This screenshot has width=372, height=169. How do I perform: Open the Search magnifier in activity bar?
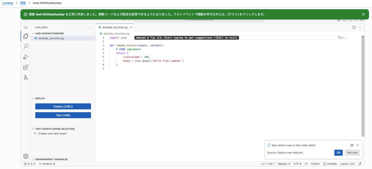click(26, 46)
